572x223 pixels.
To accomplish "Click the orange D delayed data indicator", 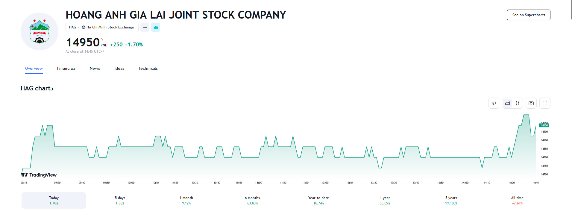I will tap(102, 40).
